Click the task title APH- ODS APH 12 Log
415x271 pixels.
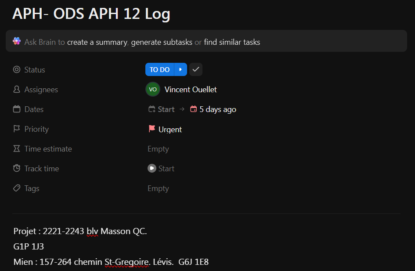click(x=91, y=14)
